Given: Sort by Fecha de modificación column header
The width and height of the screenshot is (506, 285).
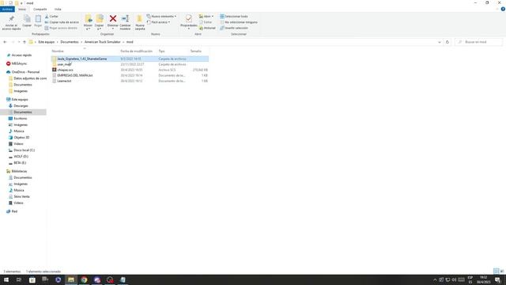Looking at the screenshot, I should pyautogui.click(x=136, y=51).
